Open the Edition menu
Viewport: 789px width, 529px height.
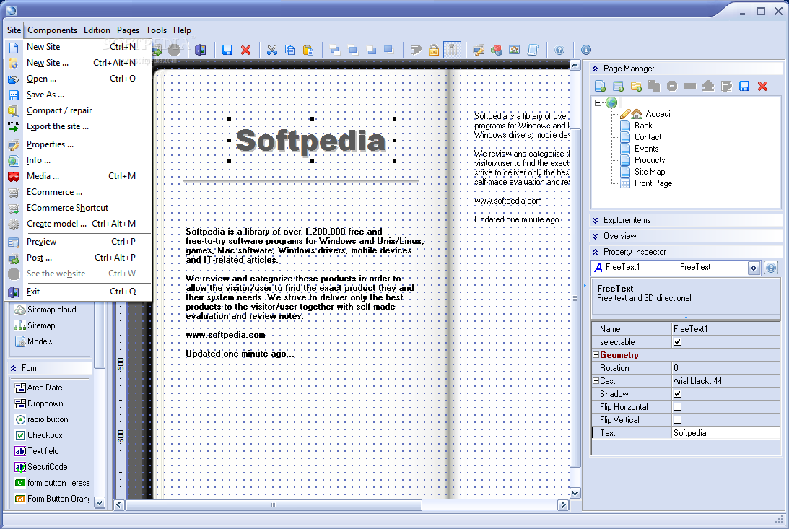97,30
